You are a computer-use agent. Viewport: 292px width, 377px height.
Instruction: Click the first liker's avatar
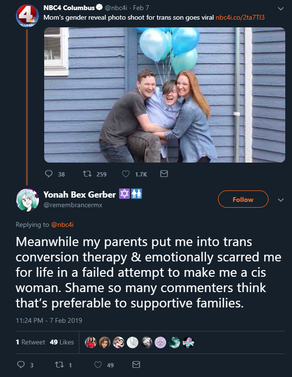tap(91, 342)
